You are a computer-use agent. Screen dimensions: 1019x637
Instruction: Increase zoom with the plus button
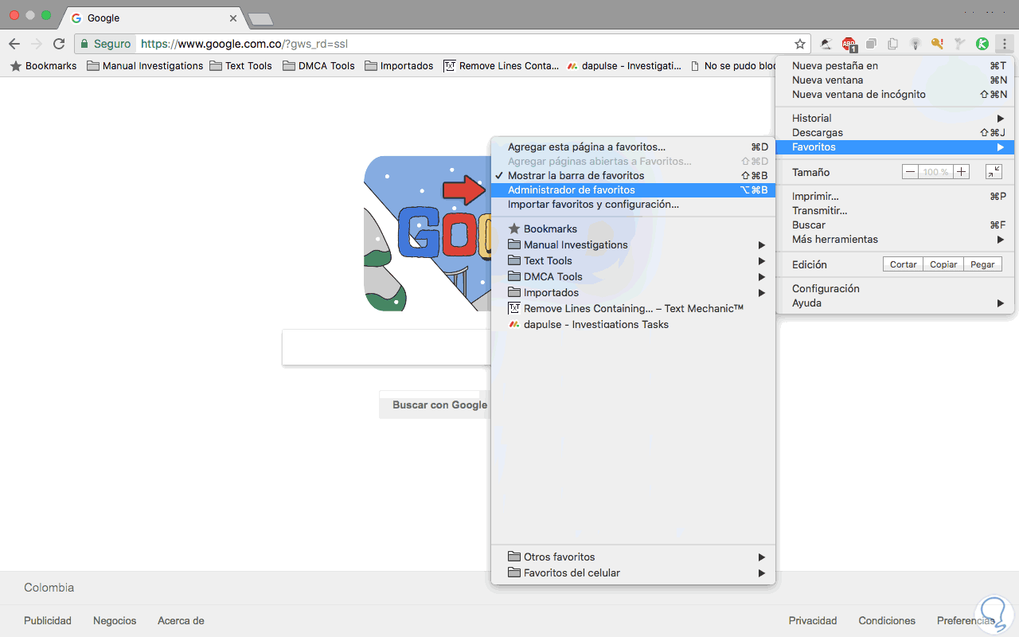pos(961,172)
